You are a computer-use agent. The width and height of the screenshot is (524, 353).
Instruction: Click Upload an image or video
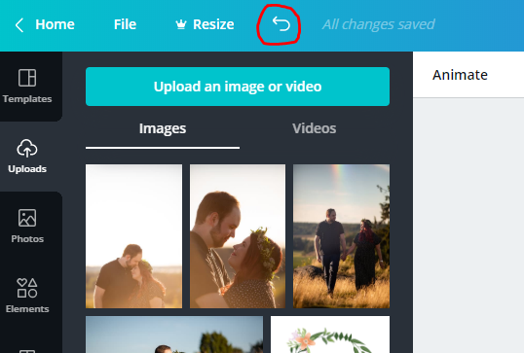point(238,87)
